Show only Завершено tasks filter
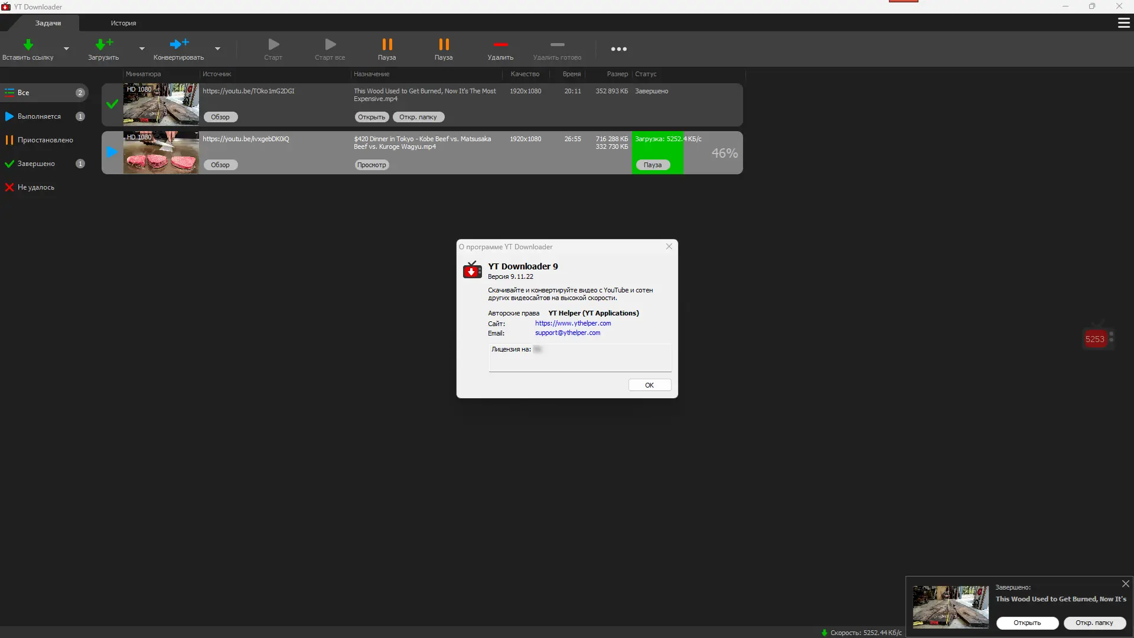 [x=36, y=164]
